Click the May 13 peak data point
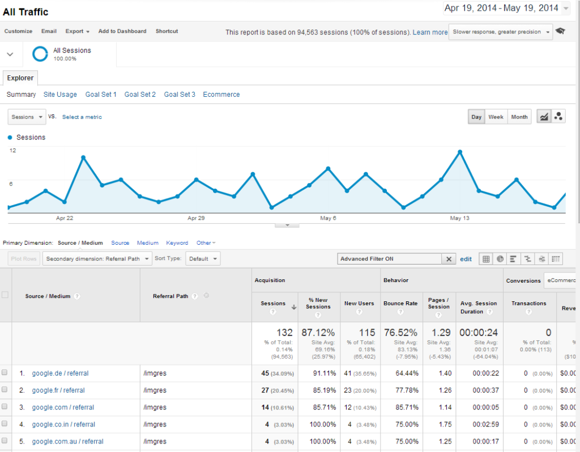580x452 pixels. point(460,152)
